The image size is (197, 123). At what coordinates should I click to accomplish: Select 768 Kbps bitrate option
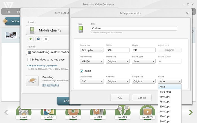[169, 102]
